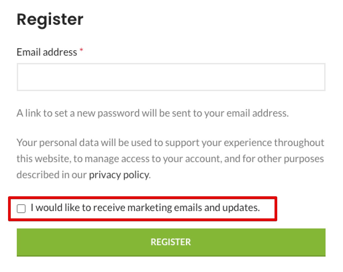This screenshot has width=343, height=272.
Task: Click the word "throughout" in the data paragraph
Action: [x=299, y=143]
